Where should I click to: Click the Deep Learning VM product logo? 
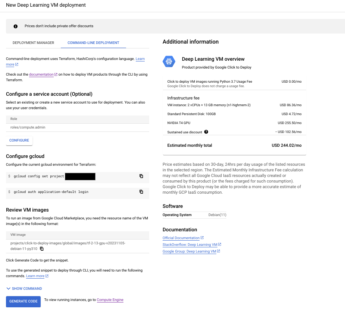pyautogui.click(x=169, y=61)
